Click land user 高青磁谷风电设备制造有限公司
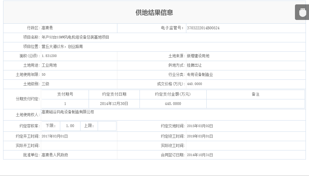Viewport: 309px width, 176px height. click(68, 112)
